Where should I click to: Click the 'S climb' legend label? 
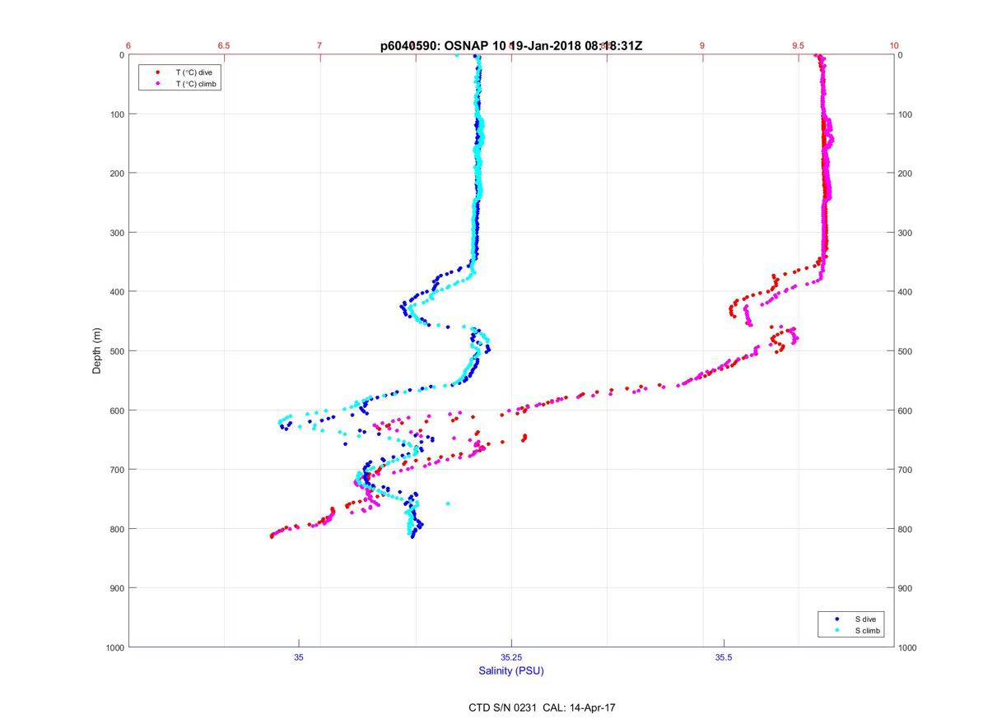coord(868,630)
